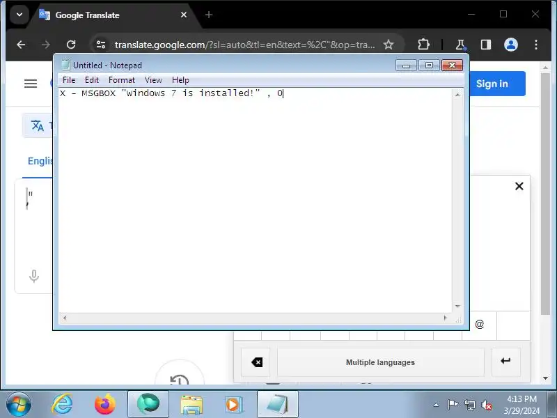Click the translate text mode icon

[x=38, y=125]
